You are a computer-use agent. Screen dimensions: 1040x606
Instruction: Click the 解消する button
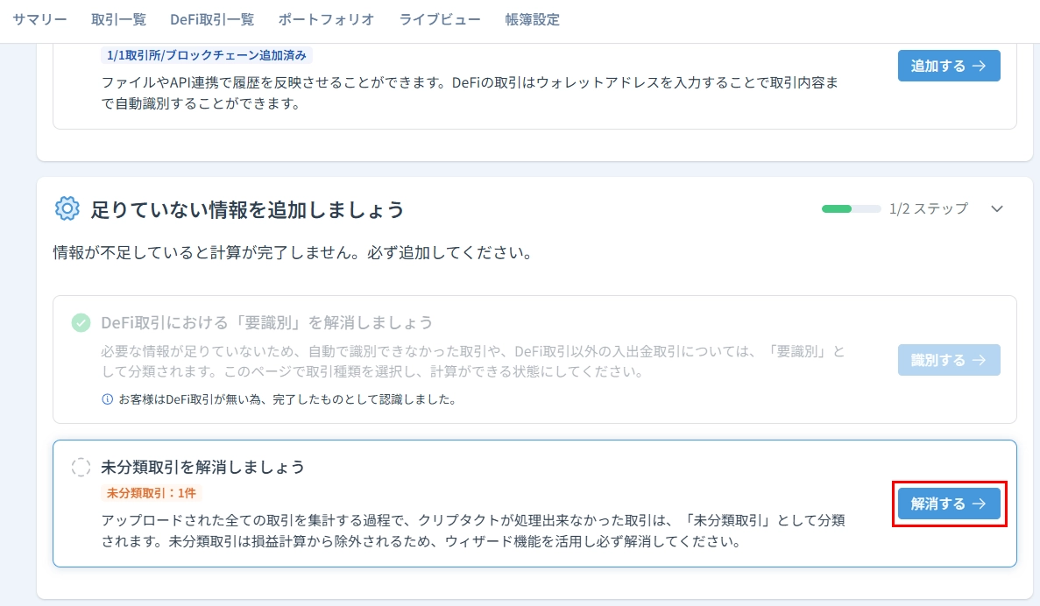pyautogui.click(x=949, y=504)
